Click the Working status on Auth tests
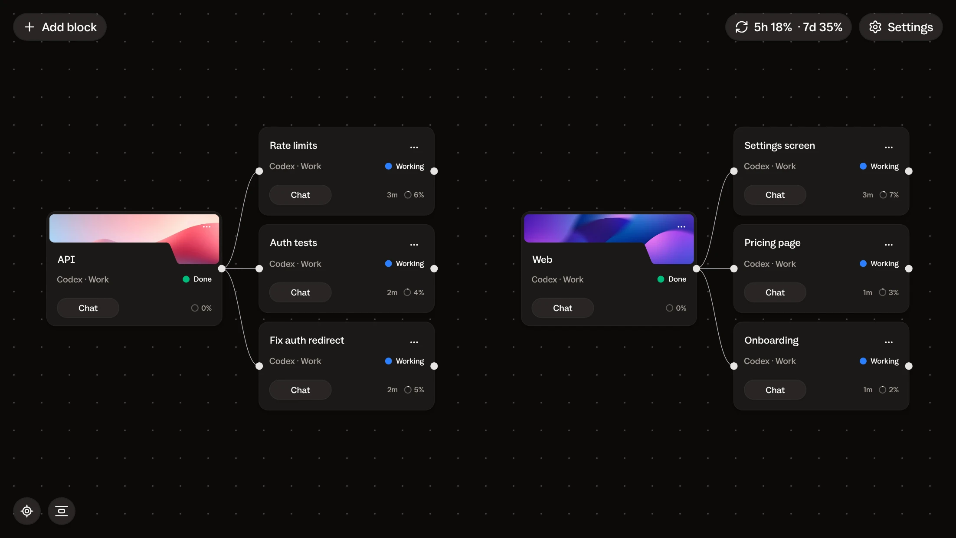The image size is (956, 538). 405,263
